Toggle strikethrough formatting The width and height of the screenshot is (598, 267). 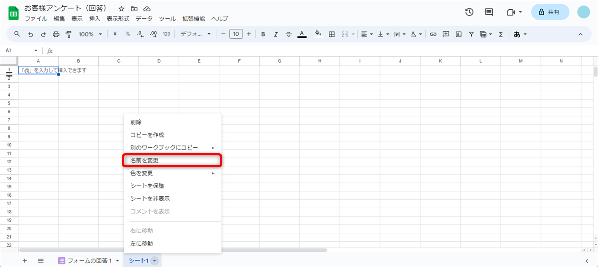tap(289, 34)
